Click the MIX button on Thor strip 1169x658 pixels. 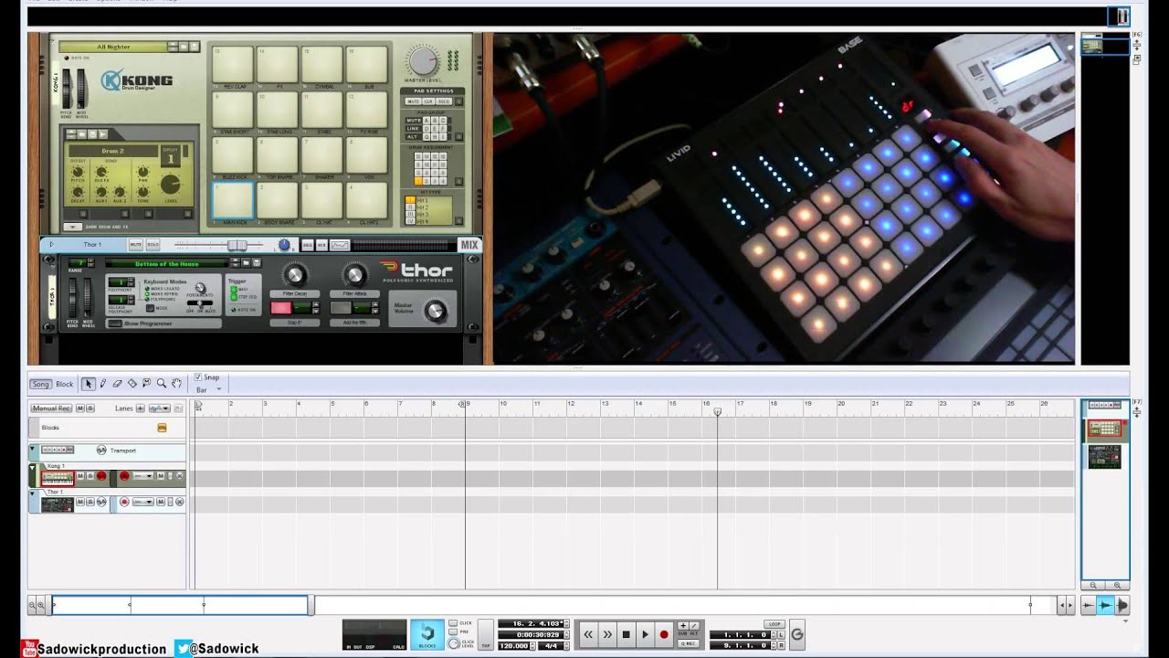point(469,245)
